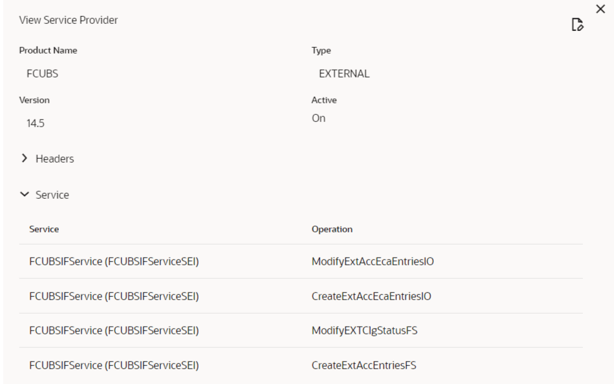Click the Active field label
The image size is (614, 384).
(324, 100)
